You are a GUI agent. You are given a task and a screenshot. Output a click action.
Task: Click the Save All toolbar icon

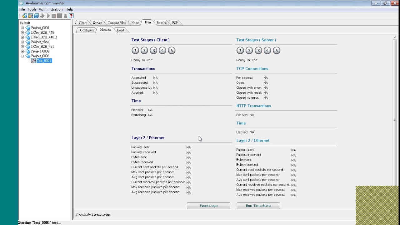tap(36, 16)
